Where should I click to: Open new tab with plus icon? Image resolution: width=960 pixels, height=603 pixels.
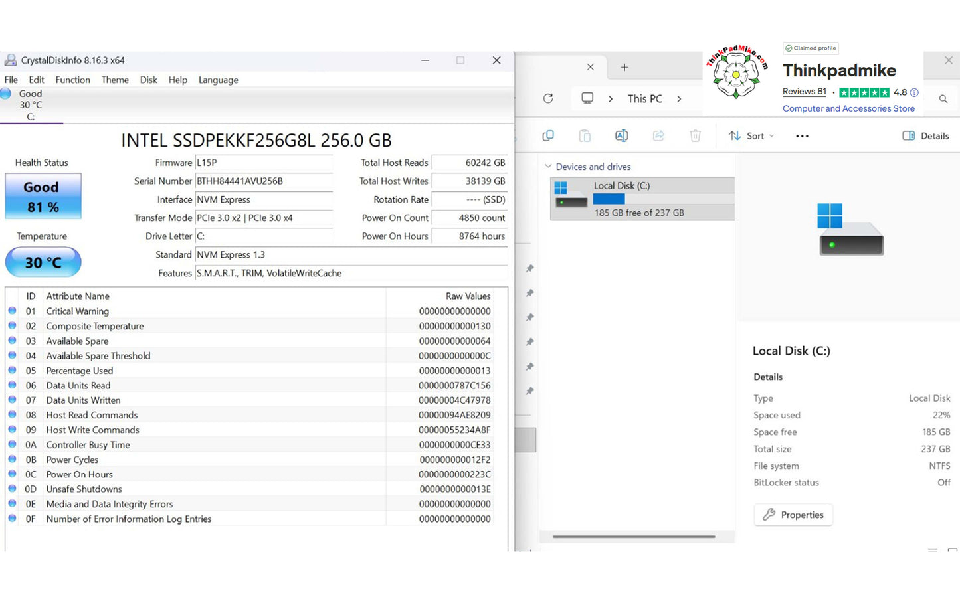coord(624,67)
